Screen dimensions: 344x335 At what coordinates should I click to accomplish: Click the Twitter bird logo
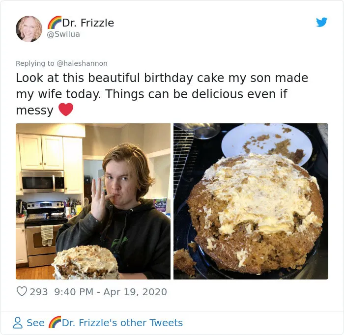[322, 22]
